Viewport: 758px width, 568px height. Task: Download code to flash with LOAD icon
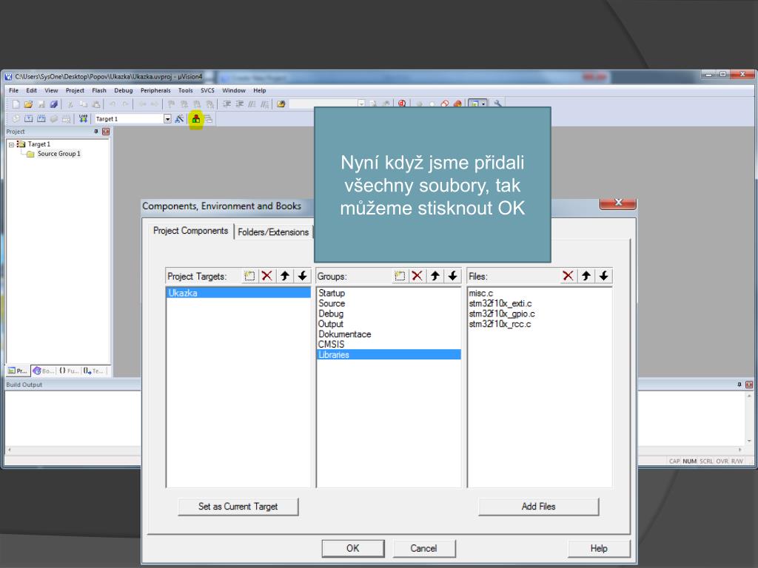pos(83,118)
